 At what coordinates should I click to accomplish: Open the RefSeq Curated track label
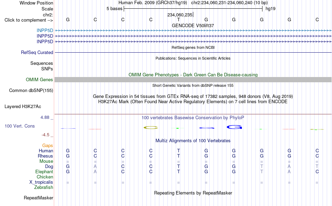click(37, 52)
